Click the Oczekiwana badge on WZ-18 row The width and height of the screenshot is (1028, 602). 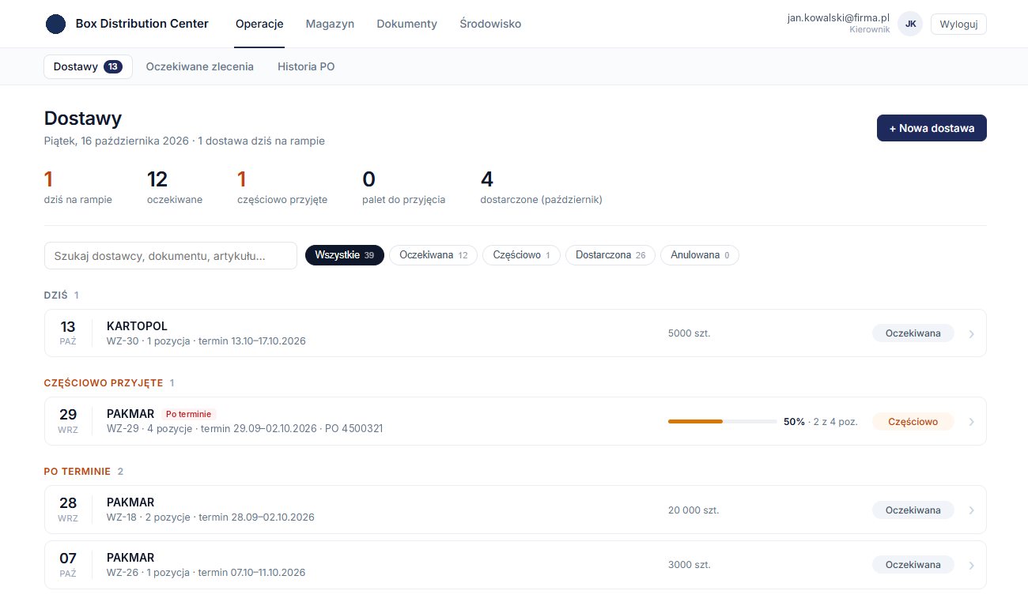(x=913, y=510)
